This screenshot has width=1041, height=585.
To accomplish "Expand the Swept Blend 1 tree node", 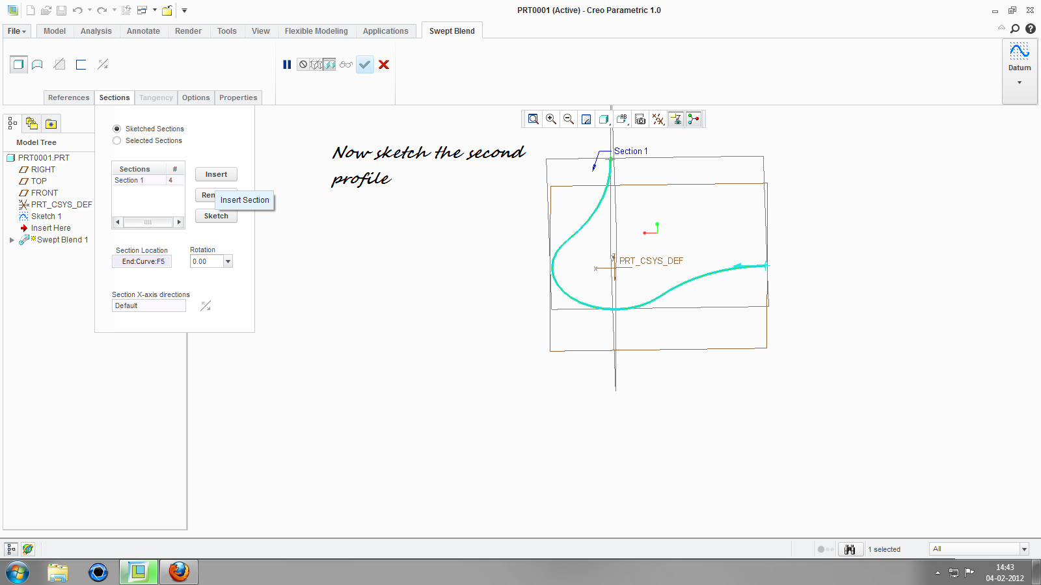I will coord(12,240).
